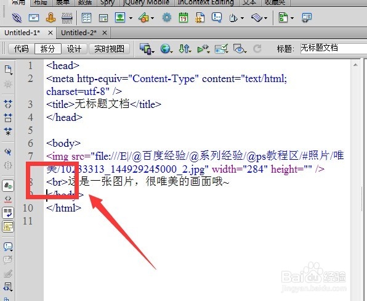
Task: Switch to the jQuery Mobile insert tab
Action: point(147,2)
